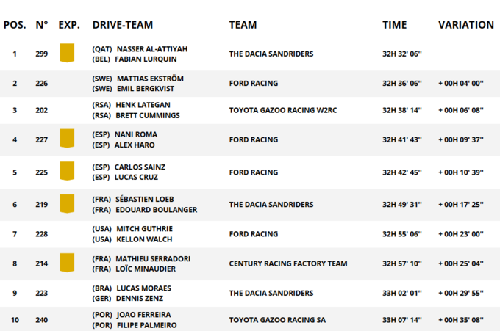Click Lucas Moraes driver name
The width and height of the screenshot is (500, 331).
(x=143, y=288)
